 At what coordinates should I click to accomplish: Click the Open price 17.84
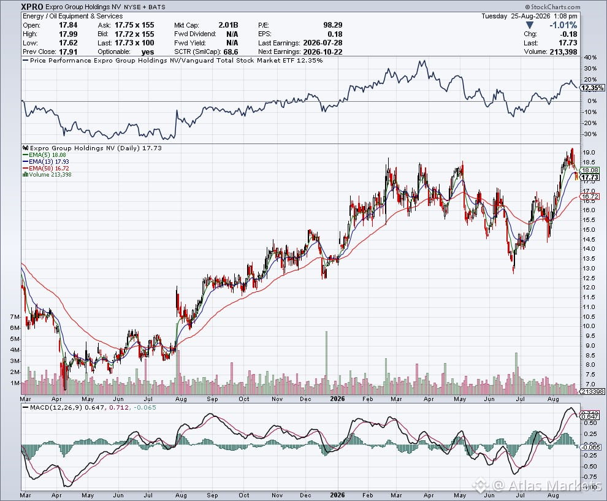68,25
